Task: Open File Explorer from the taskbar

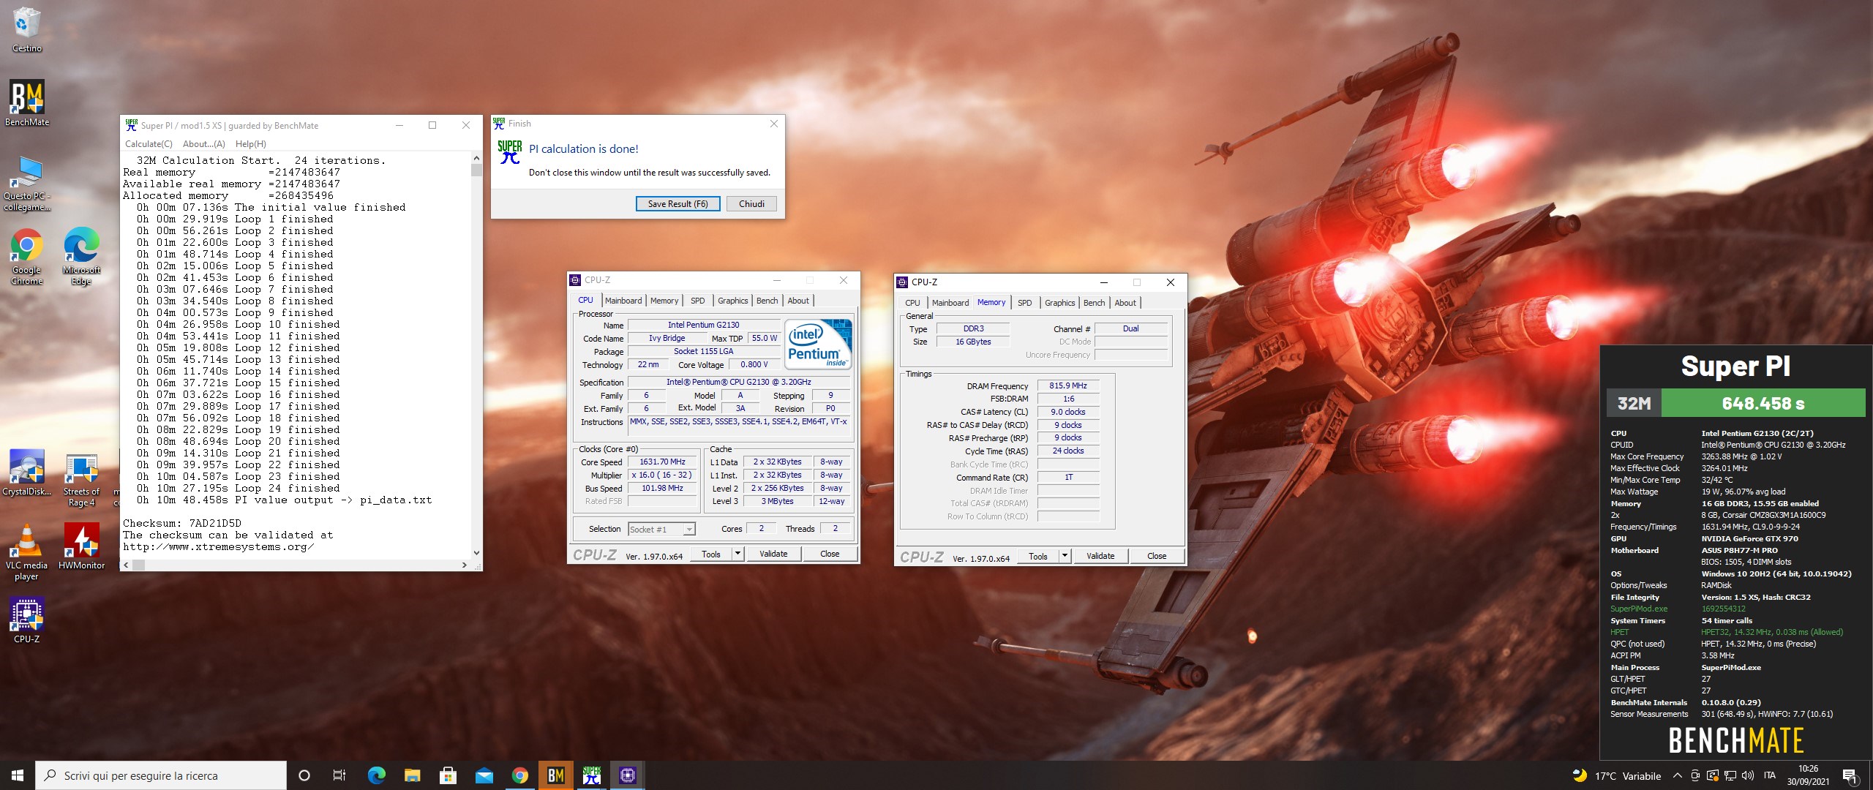Action: 412,775
